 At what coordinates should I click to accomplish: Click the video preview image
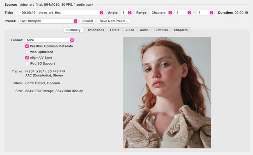pyautogui.click(x=167, y=92)
